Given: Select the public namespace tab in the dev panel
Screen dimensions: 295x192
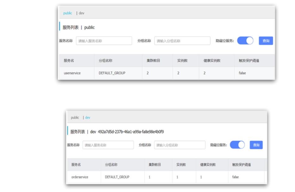Looking at the screenshot, I should 75,118.
